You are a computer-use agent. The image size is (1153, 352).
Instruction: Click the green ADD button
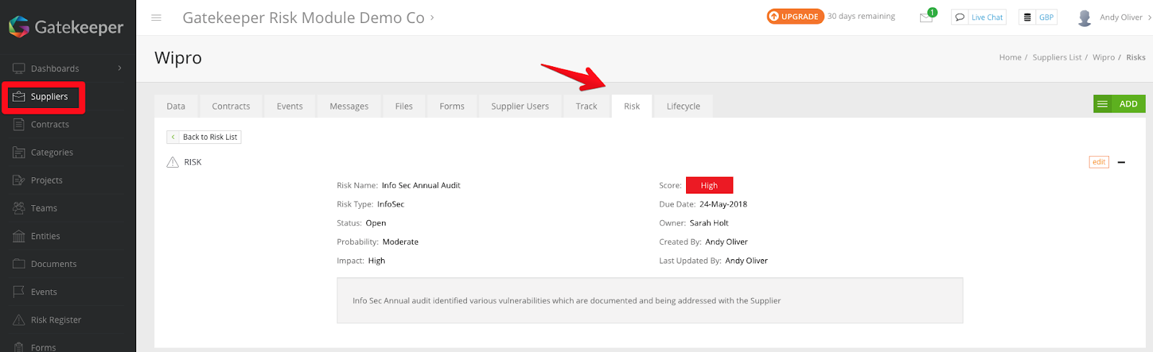coord(1119,104)
